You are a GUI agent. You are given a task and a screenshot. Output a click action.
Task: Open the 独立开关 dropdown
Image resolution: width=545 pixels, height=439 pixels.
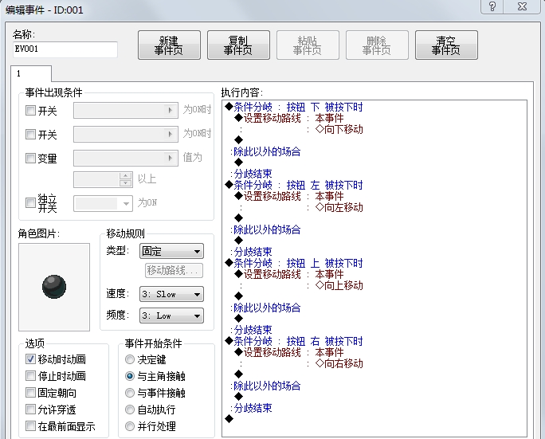point(103,204)
